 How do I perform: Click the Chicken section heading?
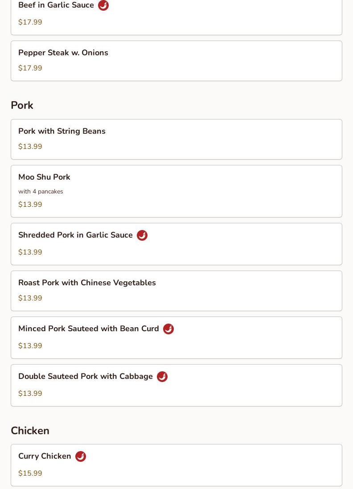(30, 431)
